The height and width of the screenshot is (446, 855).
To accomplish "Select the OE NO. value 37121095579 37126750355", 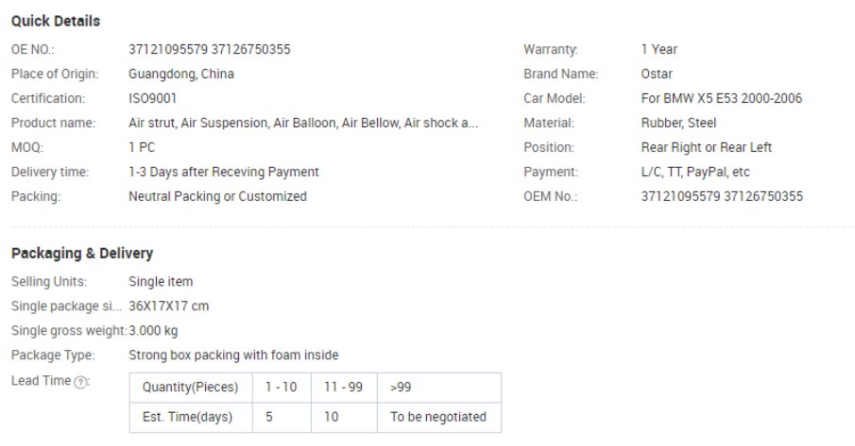I will pyautogui.click(x=209, y=49).
